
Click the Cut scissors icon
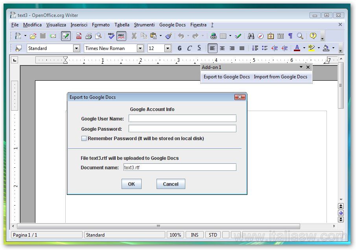(x=134, y=36)
